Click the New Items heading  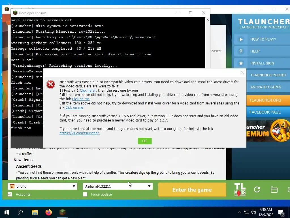pos(23,160)
